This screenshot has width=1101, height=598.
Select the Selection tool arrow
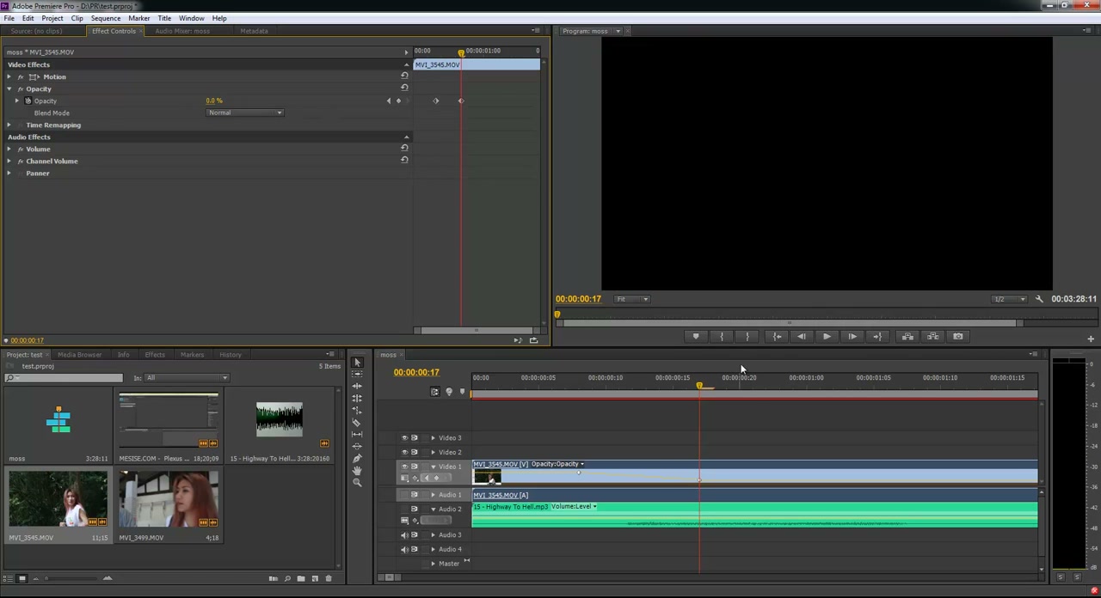[x=357, y=362]
